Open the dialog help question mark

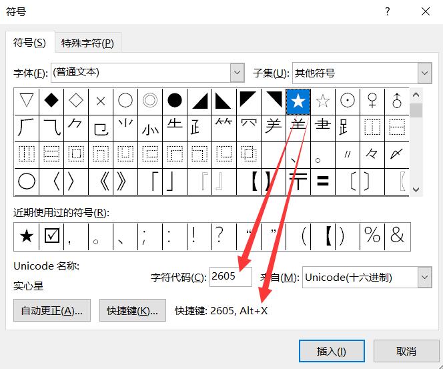388,11
